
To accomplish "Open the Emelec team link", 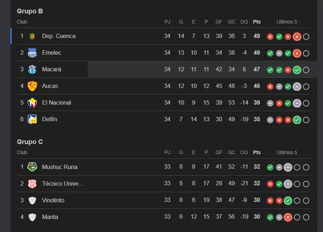I will [x=51, y=53].
